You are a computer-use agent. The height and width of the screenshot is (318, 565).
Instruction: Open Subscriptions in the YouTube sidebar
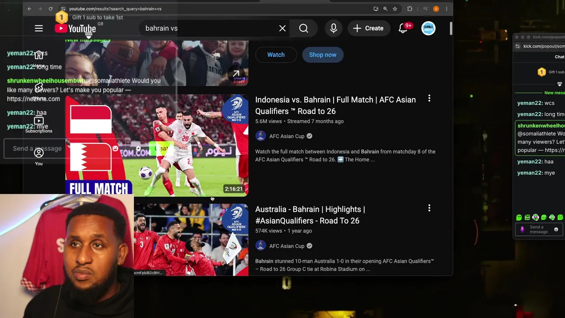[39, 125]
